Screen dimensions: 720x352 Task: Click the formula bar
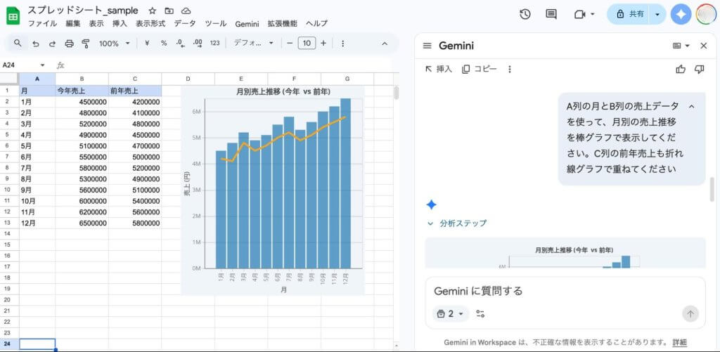coord(229,65)
